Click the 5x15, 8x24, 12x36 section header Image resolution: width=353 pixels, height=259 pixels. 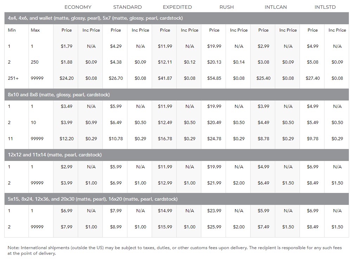[177, 199]
